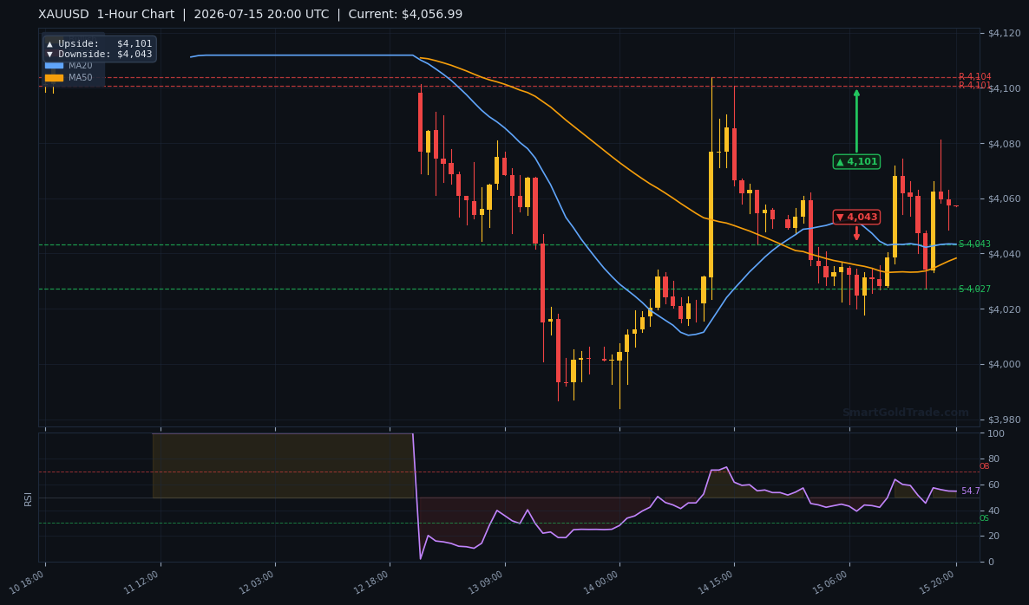Click the 'OS' oversold label
Image resolution: width=1029 pixels, height=605 pixels.
click(x=985, y=518)
